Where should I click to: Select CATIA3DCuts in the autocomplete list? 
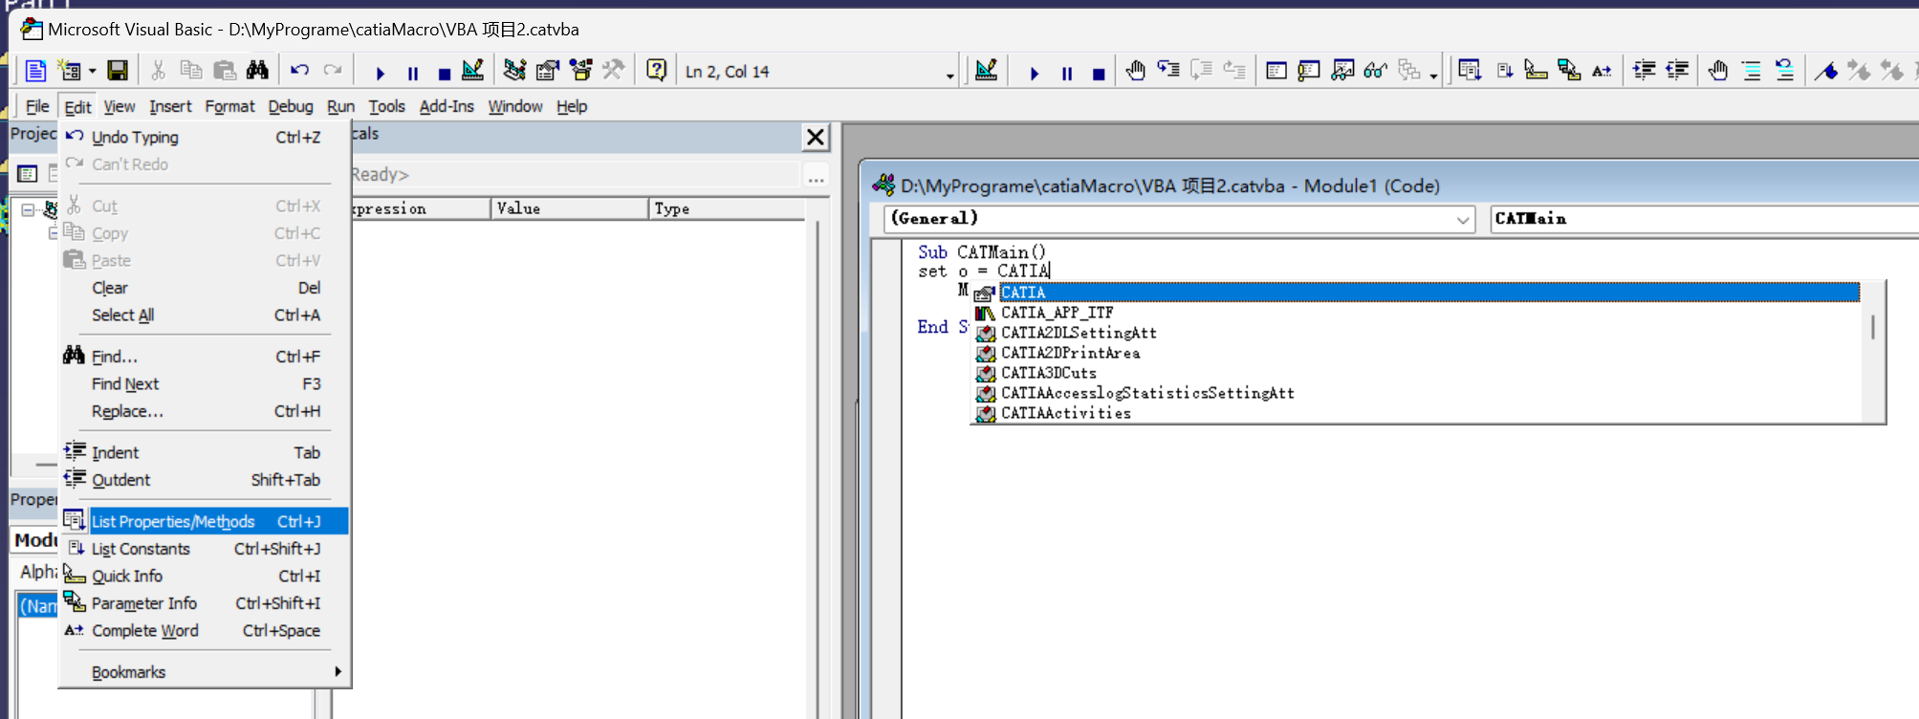coord(1418,373)
